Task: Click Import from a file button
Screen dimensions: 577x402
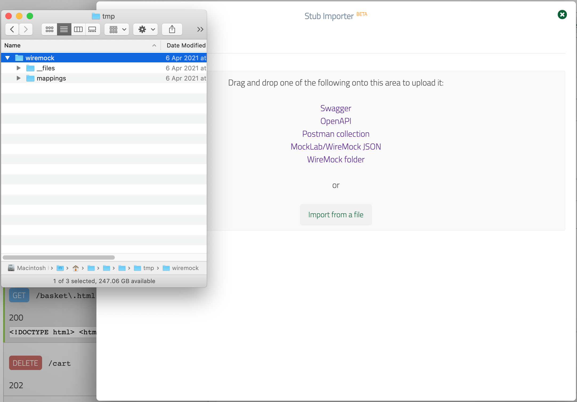Action: (x=336, y=215)
